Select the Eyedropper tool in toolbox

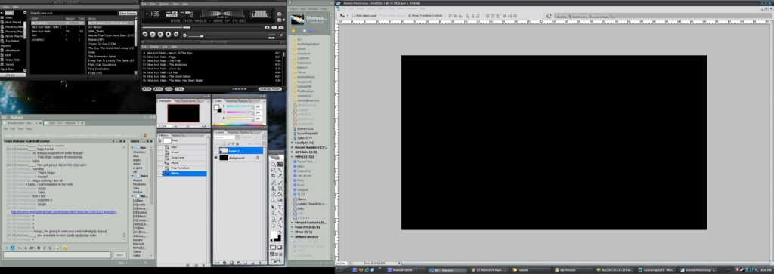point(280,219)
